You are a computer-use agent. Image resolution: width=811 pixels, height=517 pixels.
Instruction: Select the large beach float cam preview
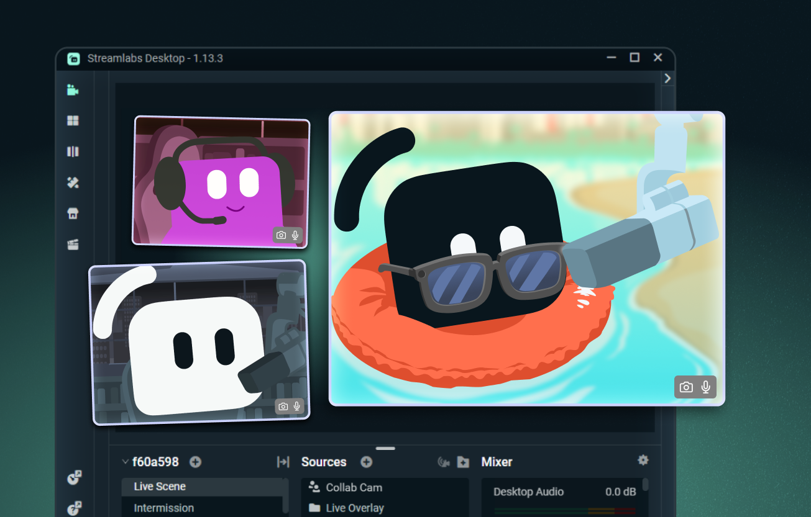click(526, 259)
